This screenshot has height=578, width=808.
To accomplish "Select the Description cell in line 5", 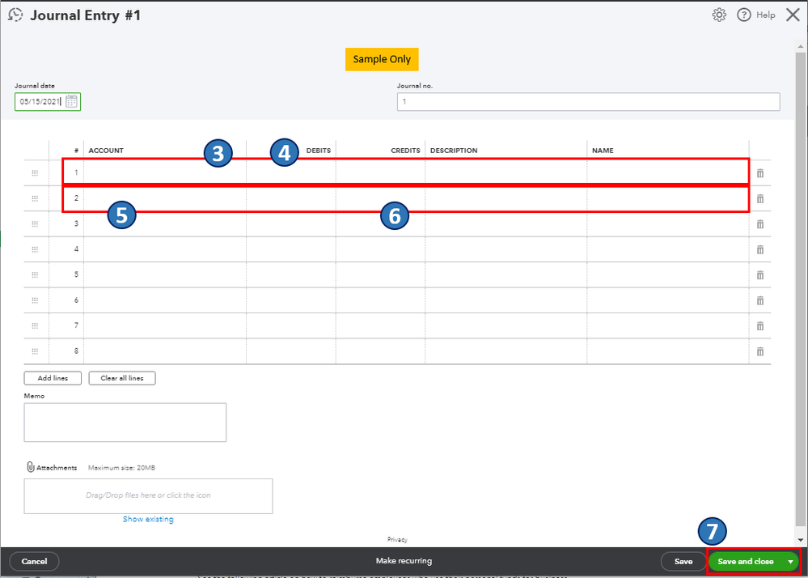I will (x=506, y=274).
